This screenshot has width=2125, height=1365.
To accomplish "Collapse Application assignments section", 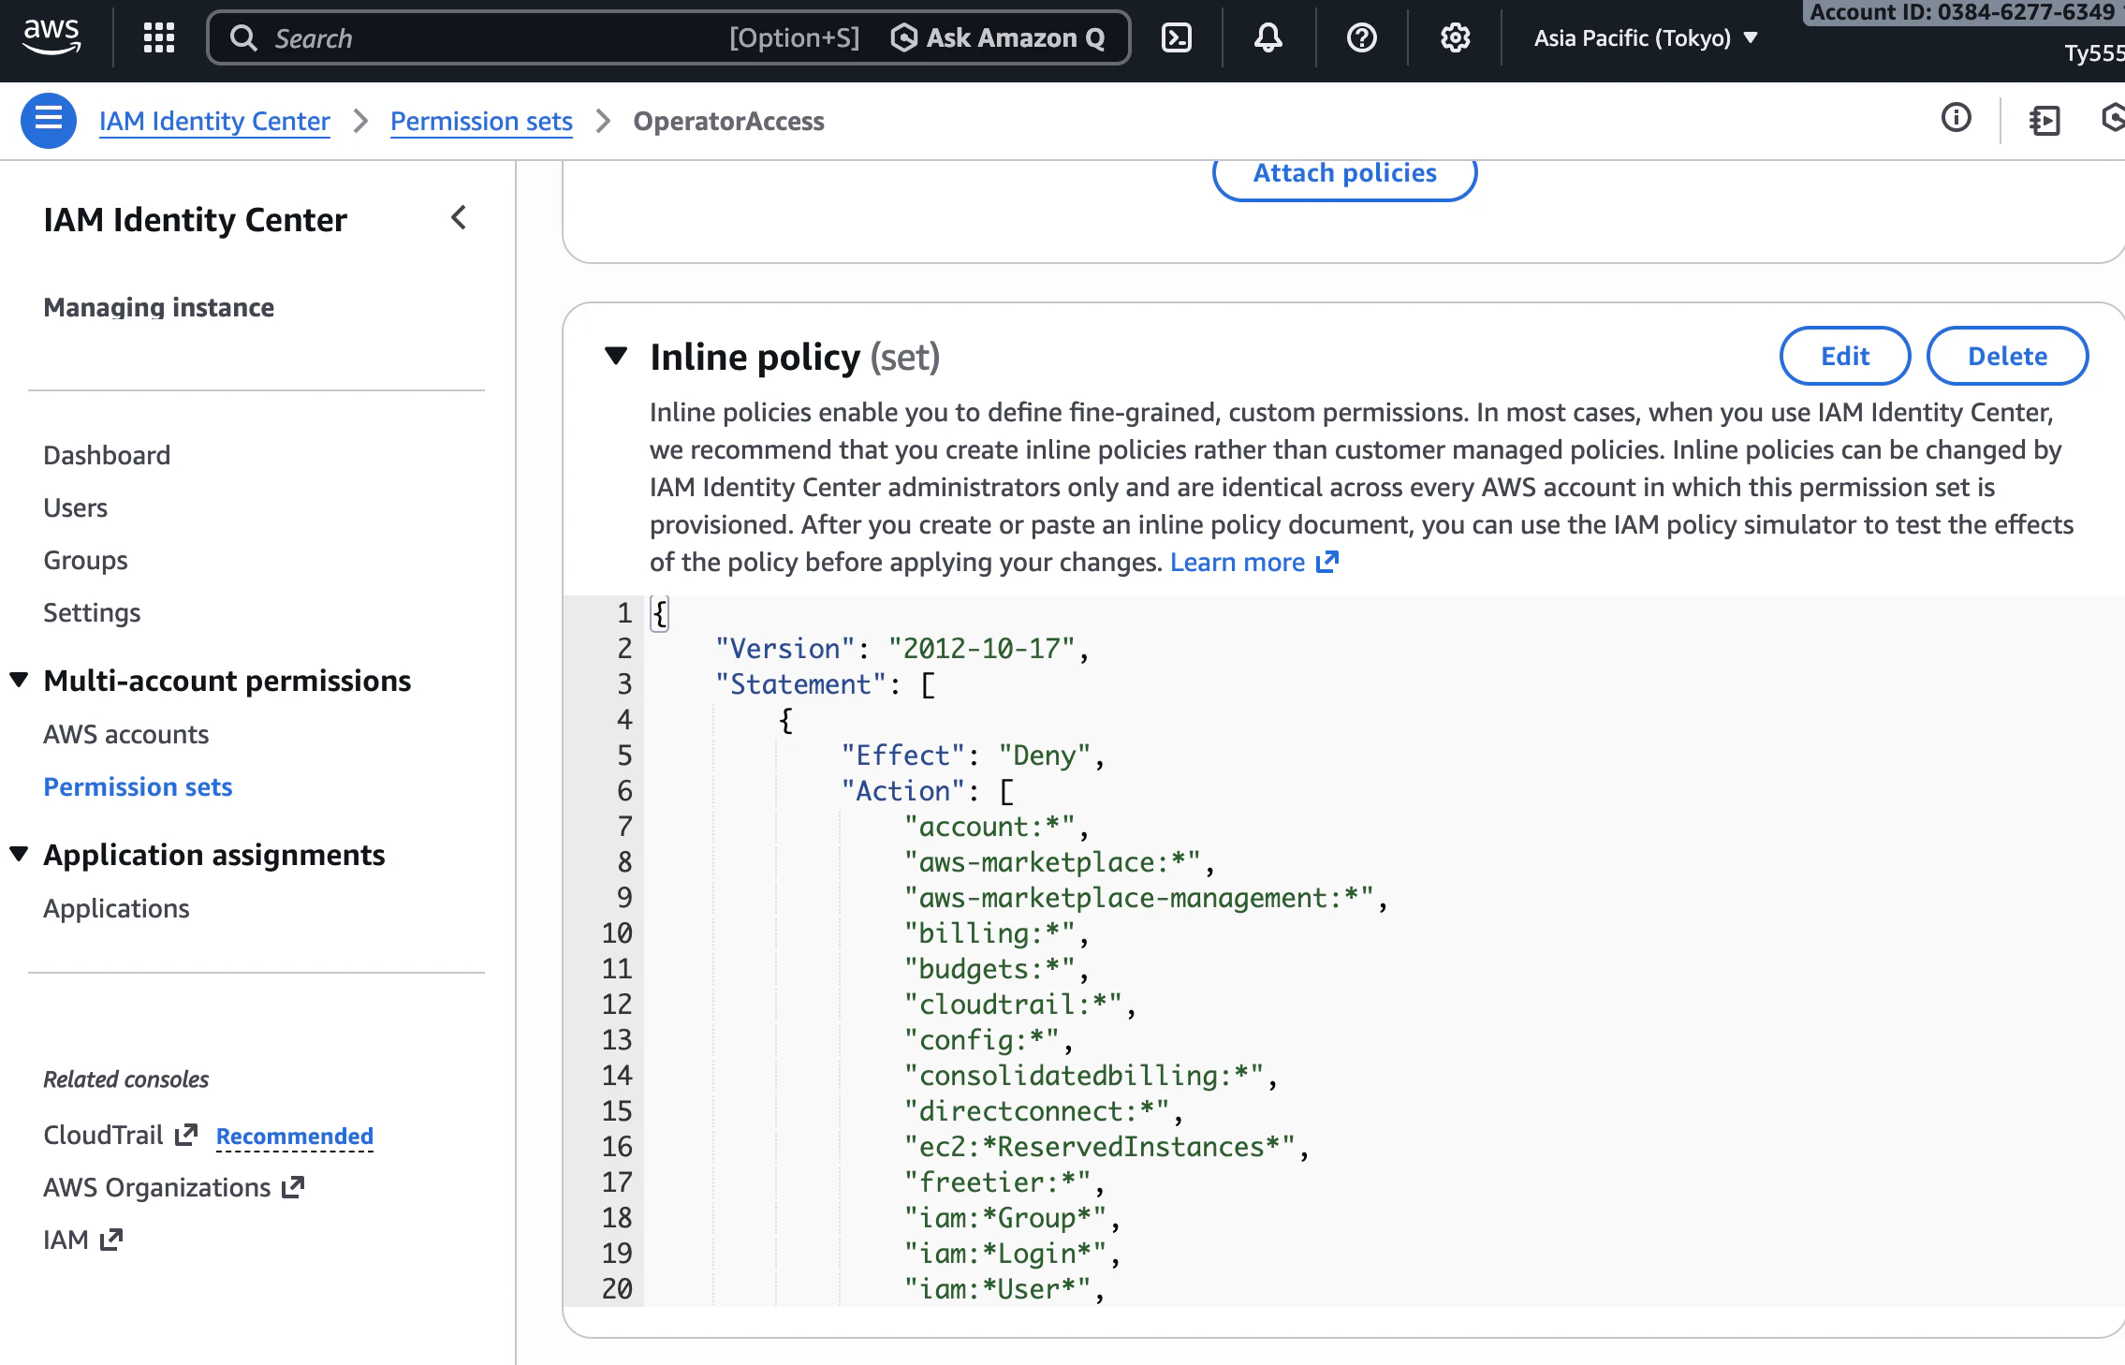I will tap(19, 854).
